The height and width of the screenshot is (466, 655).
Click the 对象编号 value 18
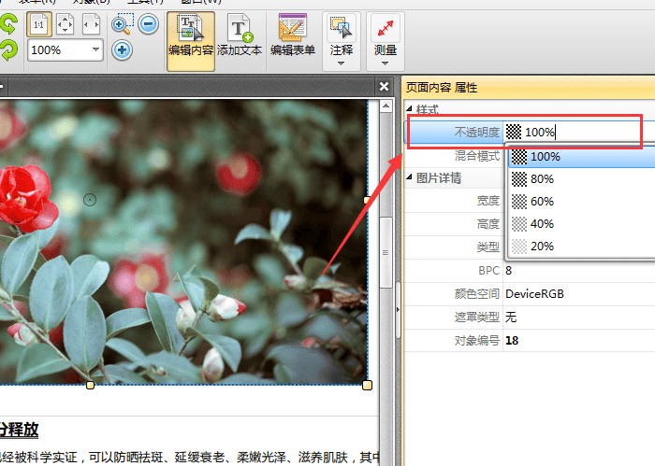(x=512, y=341)
